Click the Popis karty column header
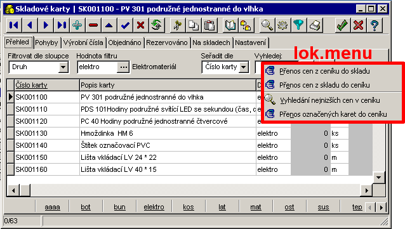Screen dimensions: 405x229 [x=168, y=85]
